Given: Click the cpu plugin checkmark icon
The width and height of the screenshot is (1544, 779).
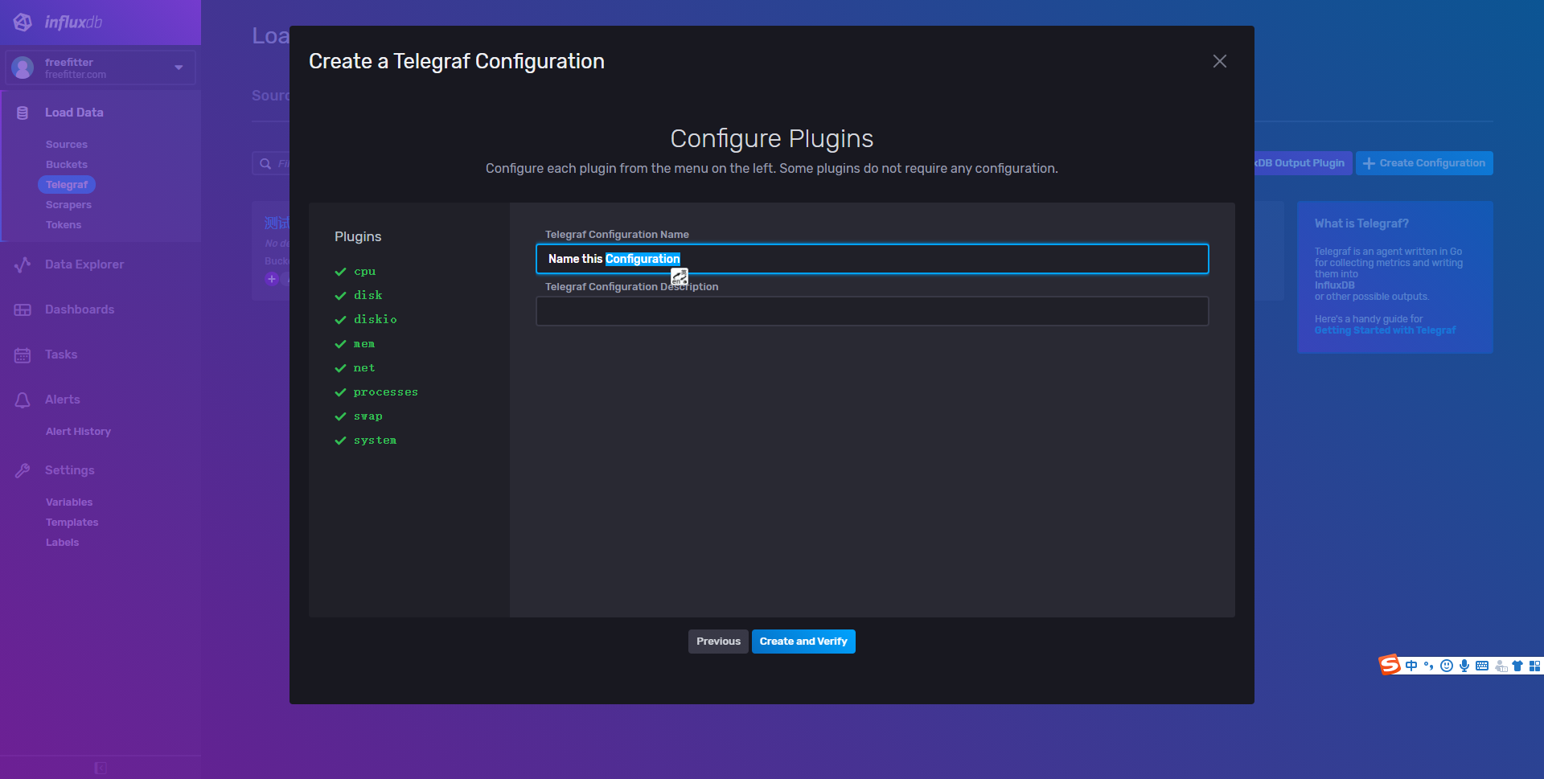Looking at the screenshot, I should point(340,272).
